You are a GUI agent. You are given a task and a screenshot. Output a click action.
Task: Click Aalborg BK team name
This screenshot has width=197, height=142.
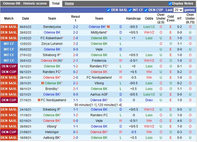click(52, 138)
